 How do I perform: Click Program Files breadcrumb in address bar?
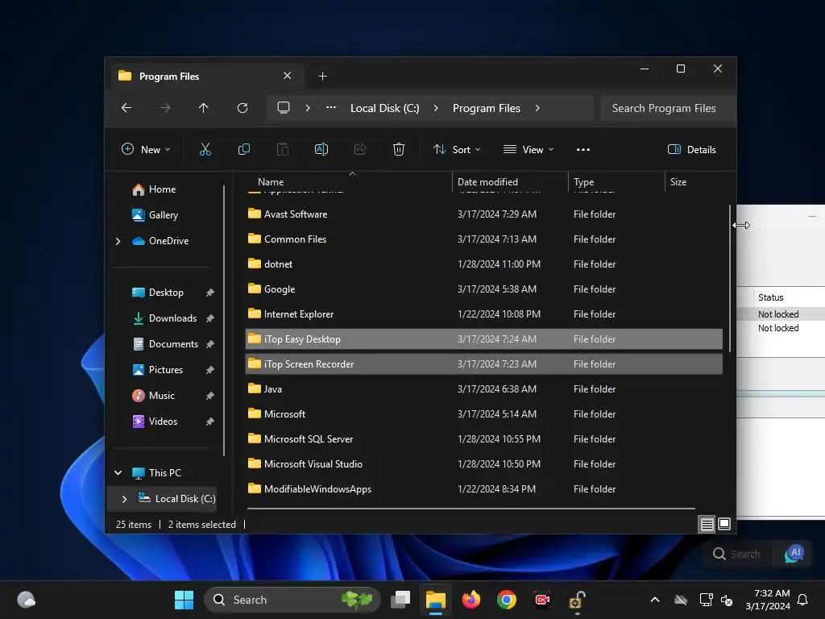click(x=486, y=108)
